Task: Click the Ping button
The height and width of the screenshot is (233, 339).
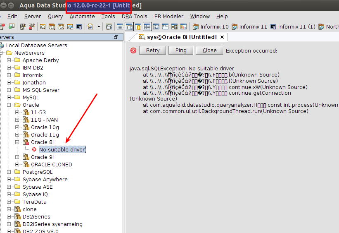Action: (x=181, y=50)
